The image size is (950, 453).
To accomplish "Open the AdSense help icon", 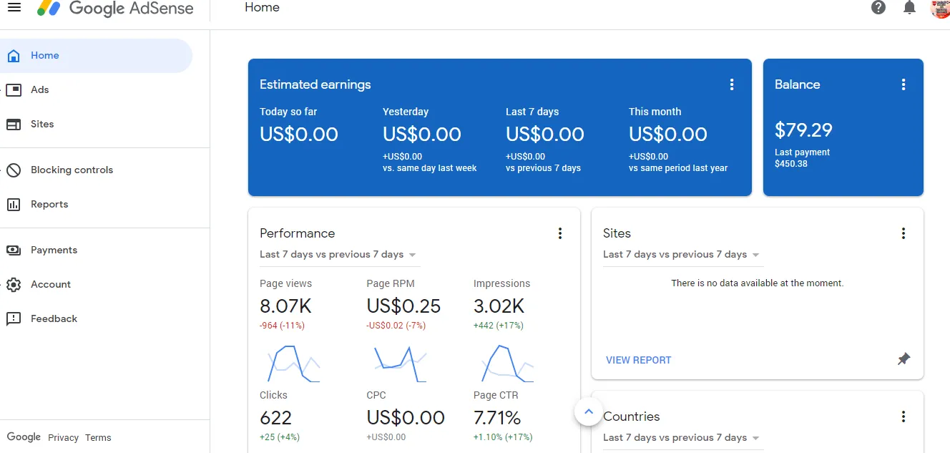I will 878,8.
